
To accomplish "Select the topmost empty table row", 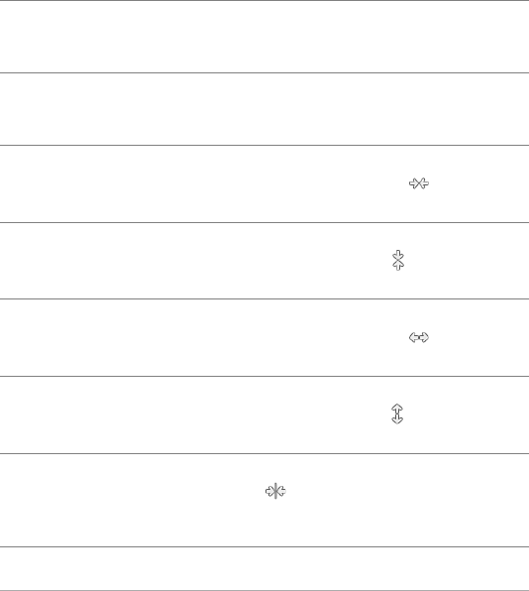I will (x=264, y=37).
